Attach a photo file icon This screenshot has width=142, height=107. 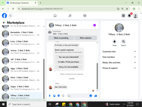coord(54,96)
